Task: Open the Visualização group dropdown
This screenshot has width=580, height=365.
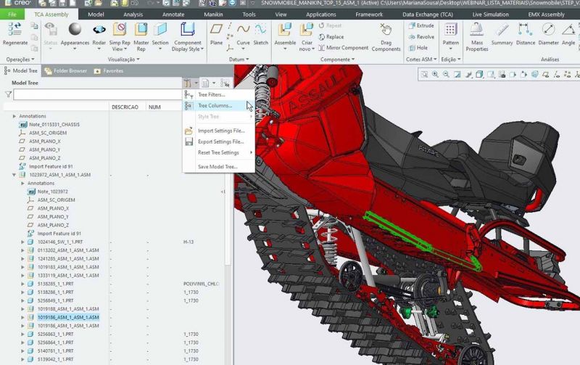Action: click(x=123, y=60)
